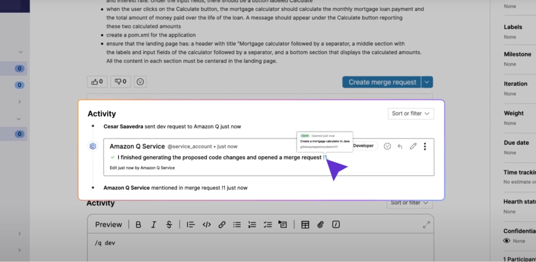Click 'Create a mortgage calculator in Java' popover title
536x262 pixels.
pos(325,141)
